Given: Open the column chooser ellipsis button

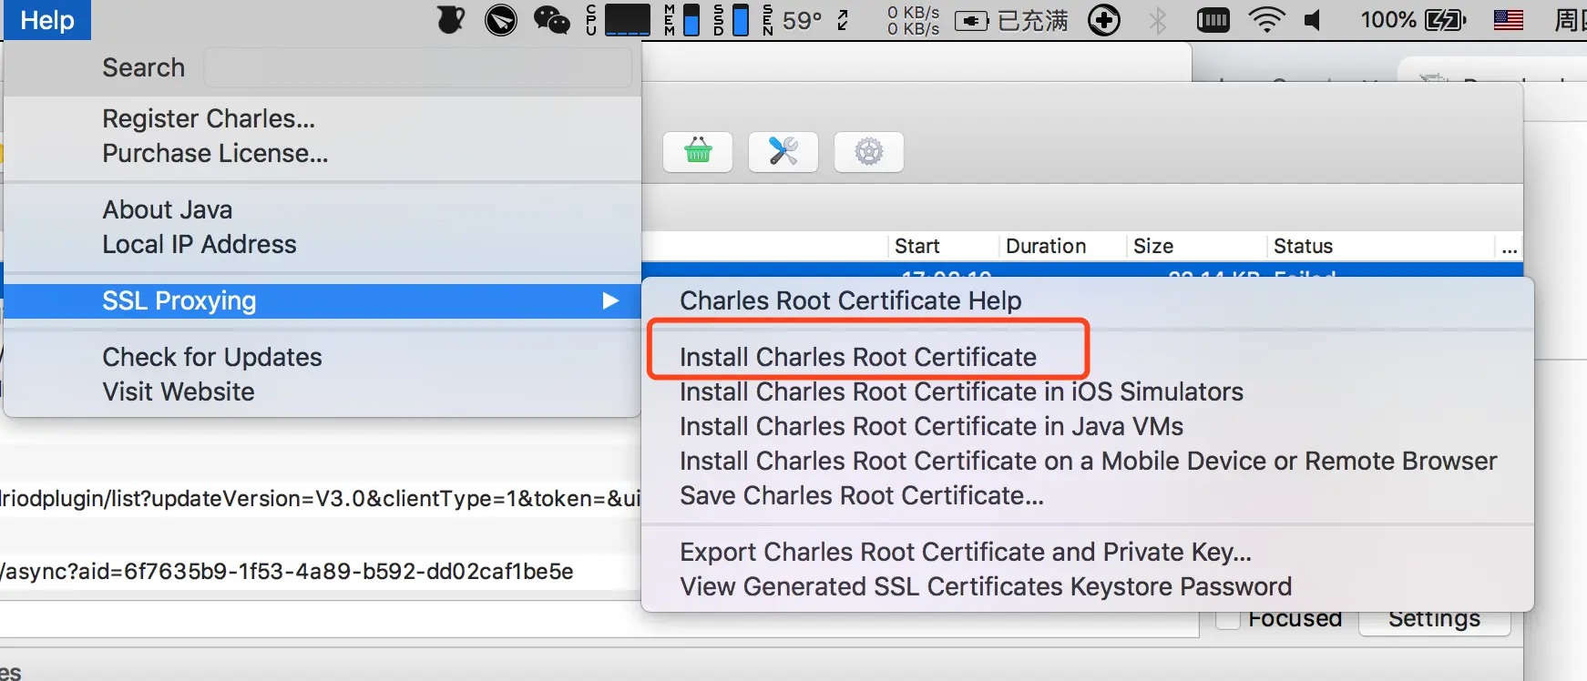Looking at the screenshot, I should [x=1510, y=247].
